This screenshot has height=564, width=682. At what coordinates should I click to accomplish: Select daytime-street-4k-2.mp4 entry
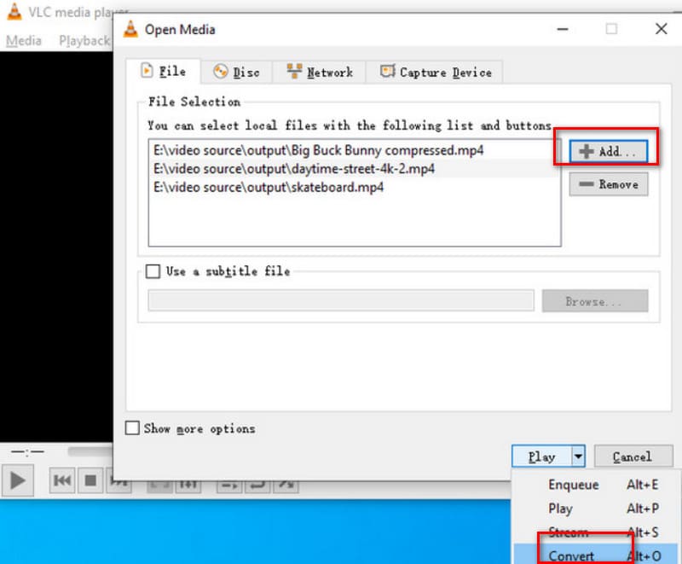click(354, 169)
